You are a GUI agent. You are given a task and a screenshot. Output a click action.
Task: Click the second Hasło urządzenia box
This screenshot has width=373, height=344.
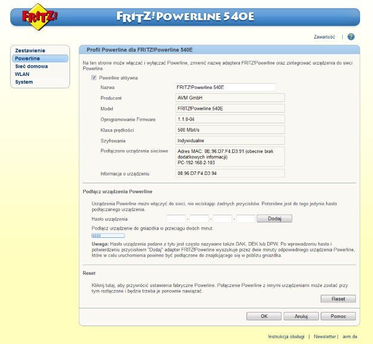[200, 219]
